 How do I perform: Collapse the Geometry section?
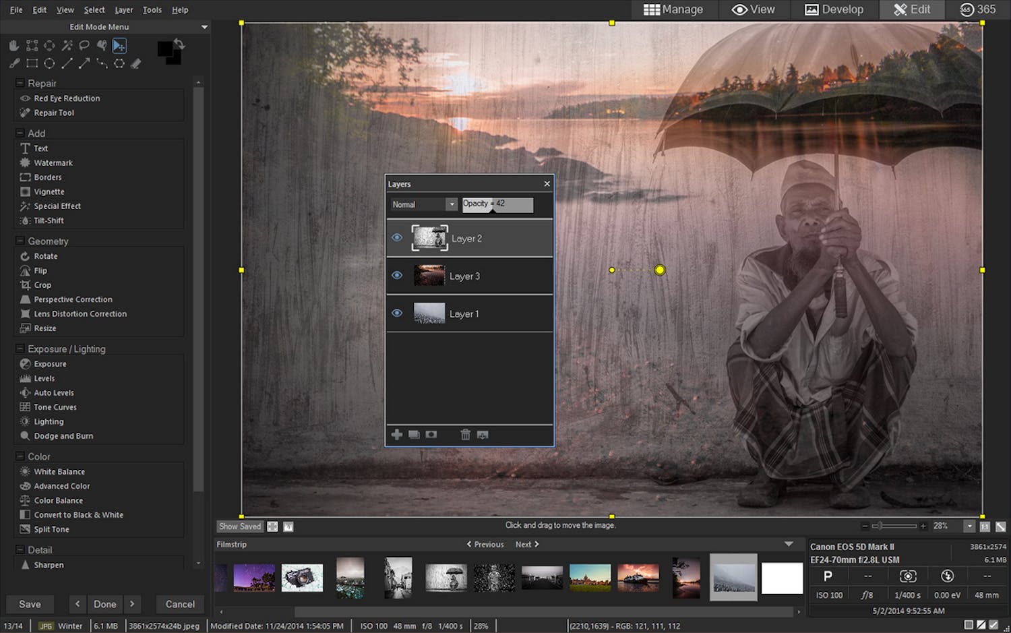(x=20, y=241)
